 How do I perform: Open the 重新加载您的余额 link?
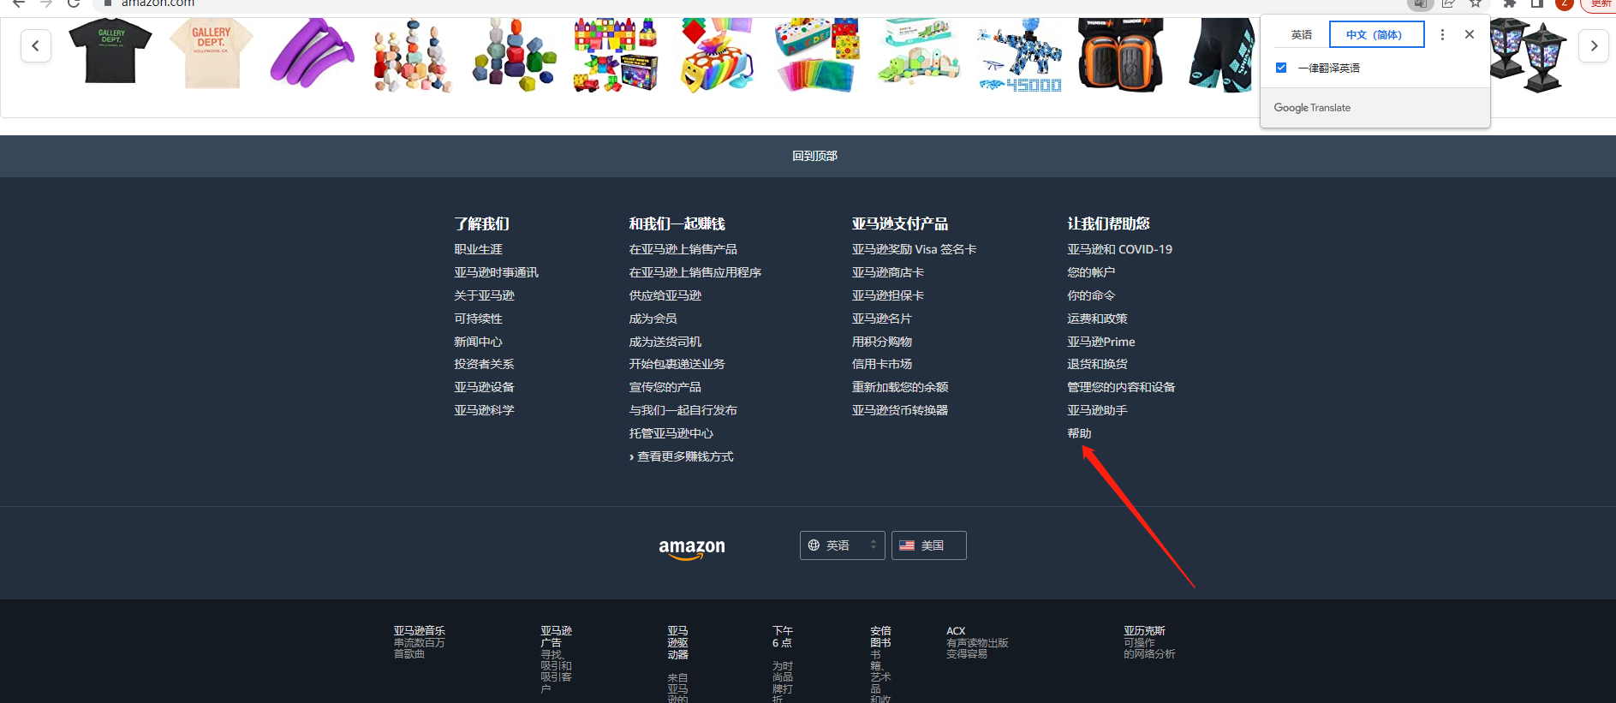pos(899,387)
